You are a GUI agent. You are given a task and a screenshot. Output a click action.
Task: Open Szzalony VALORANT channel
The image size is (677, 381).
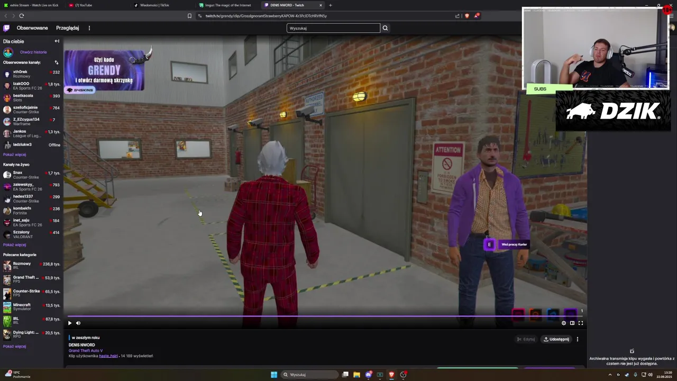click(x=32, y=234)
